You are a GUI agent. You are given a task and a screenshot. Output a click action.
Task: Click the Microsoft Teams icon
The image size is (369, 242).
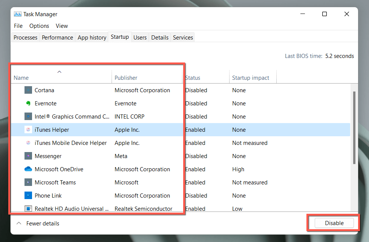tap(28, 183)
